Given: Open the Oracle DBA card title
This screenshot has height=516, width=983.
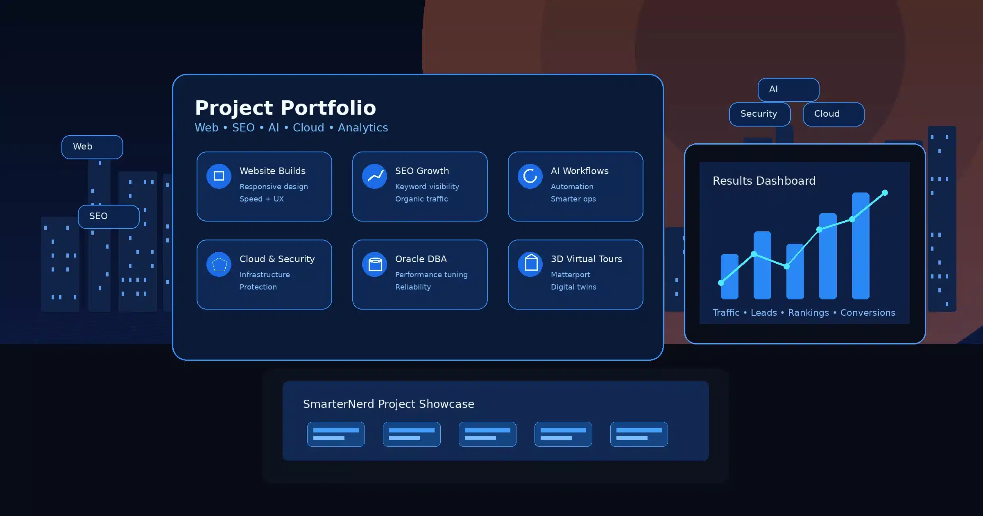Looking at the screenshot, I should [421, 259].
